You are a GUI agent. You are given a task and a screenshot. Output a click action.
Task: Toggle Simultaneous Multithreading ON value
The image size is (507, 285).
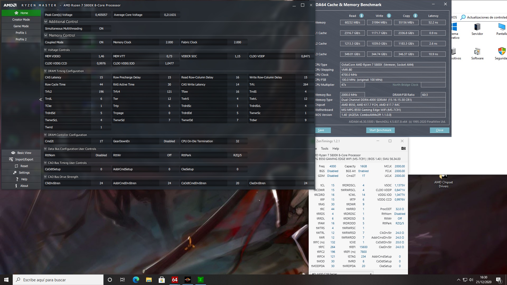tap(101, 28)
